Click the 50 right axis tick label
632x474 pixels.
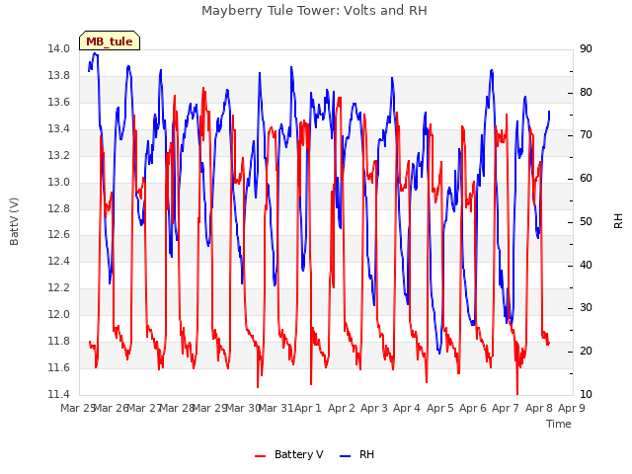click(586, 221)
